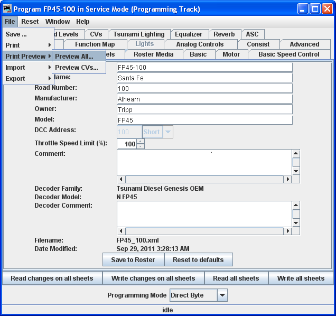Switch to the Tsunami Lighting tab
This screenshot has width=336, height=316.
point(139,34)
